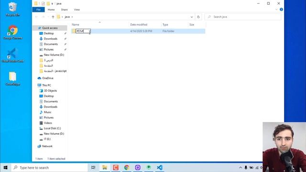Open Videos under This PC
The height and width of the screenshot is (172, 306).
coord(48,123)
